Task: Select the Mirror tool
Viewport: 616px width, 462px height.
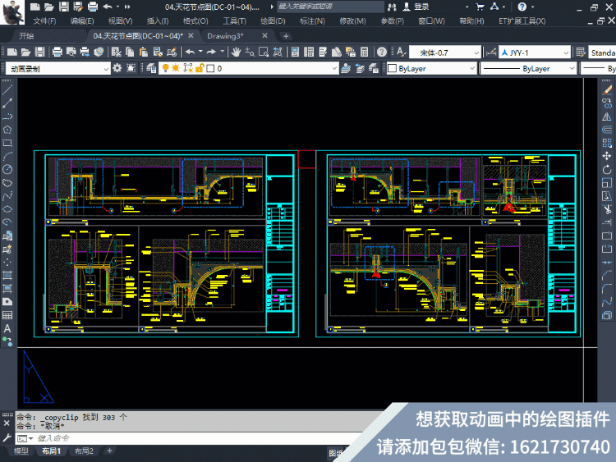Action: tap(607, 117)
